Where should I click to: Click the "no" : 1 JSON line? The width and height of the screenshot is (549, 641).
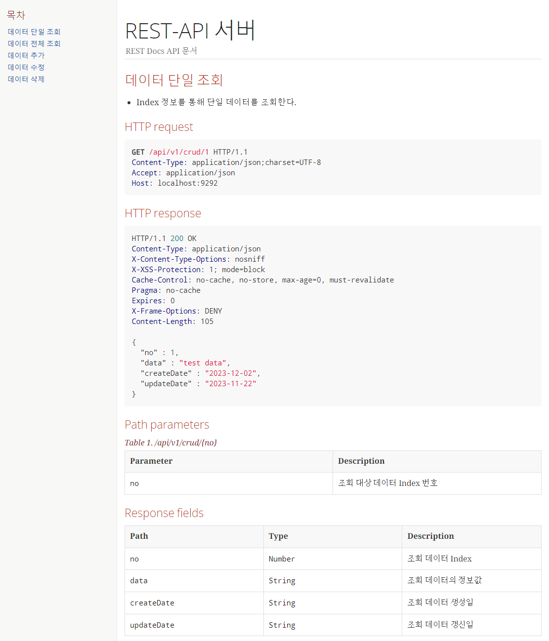(x=160, y=353)
